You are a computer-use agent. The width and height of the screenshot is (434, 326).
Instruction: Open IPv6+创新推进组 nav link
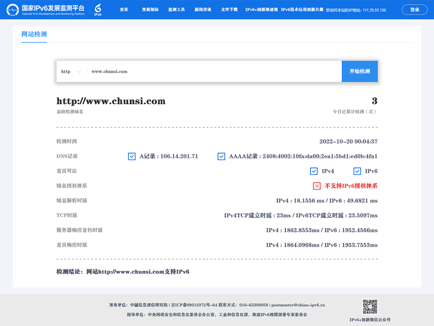pyautogui.click(x=262, y=10)
